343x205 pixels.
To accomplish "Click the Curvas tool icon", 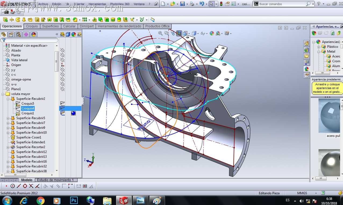I will [x=142, y=20].
